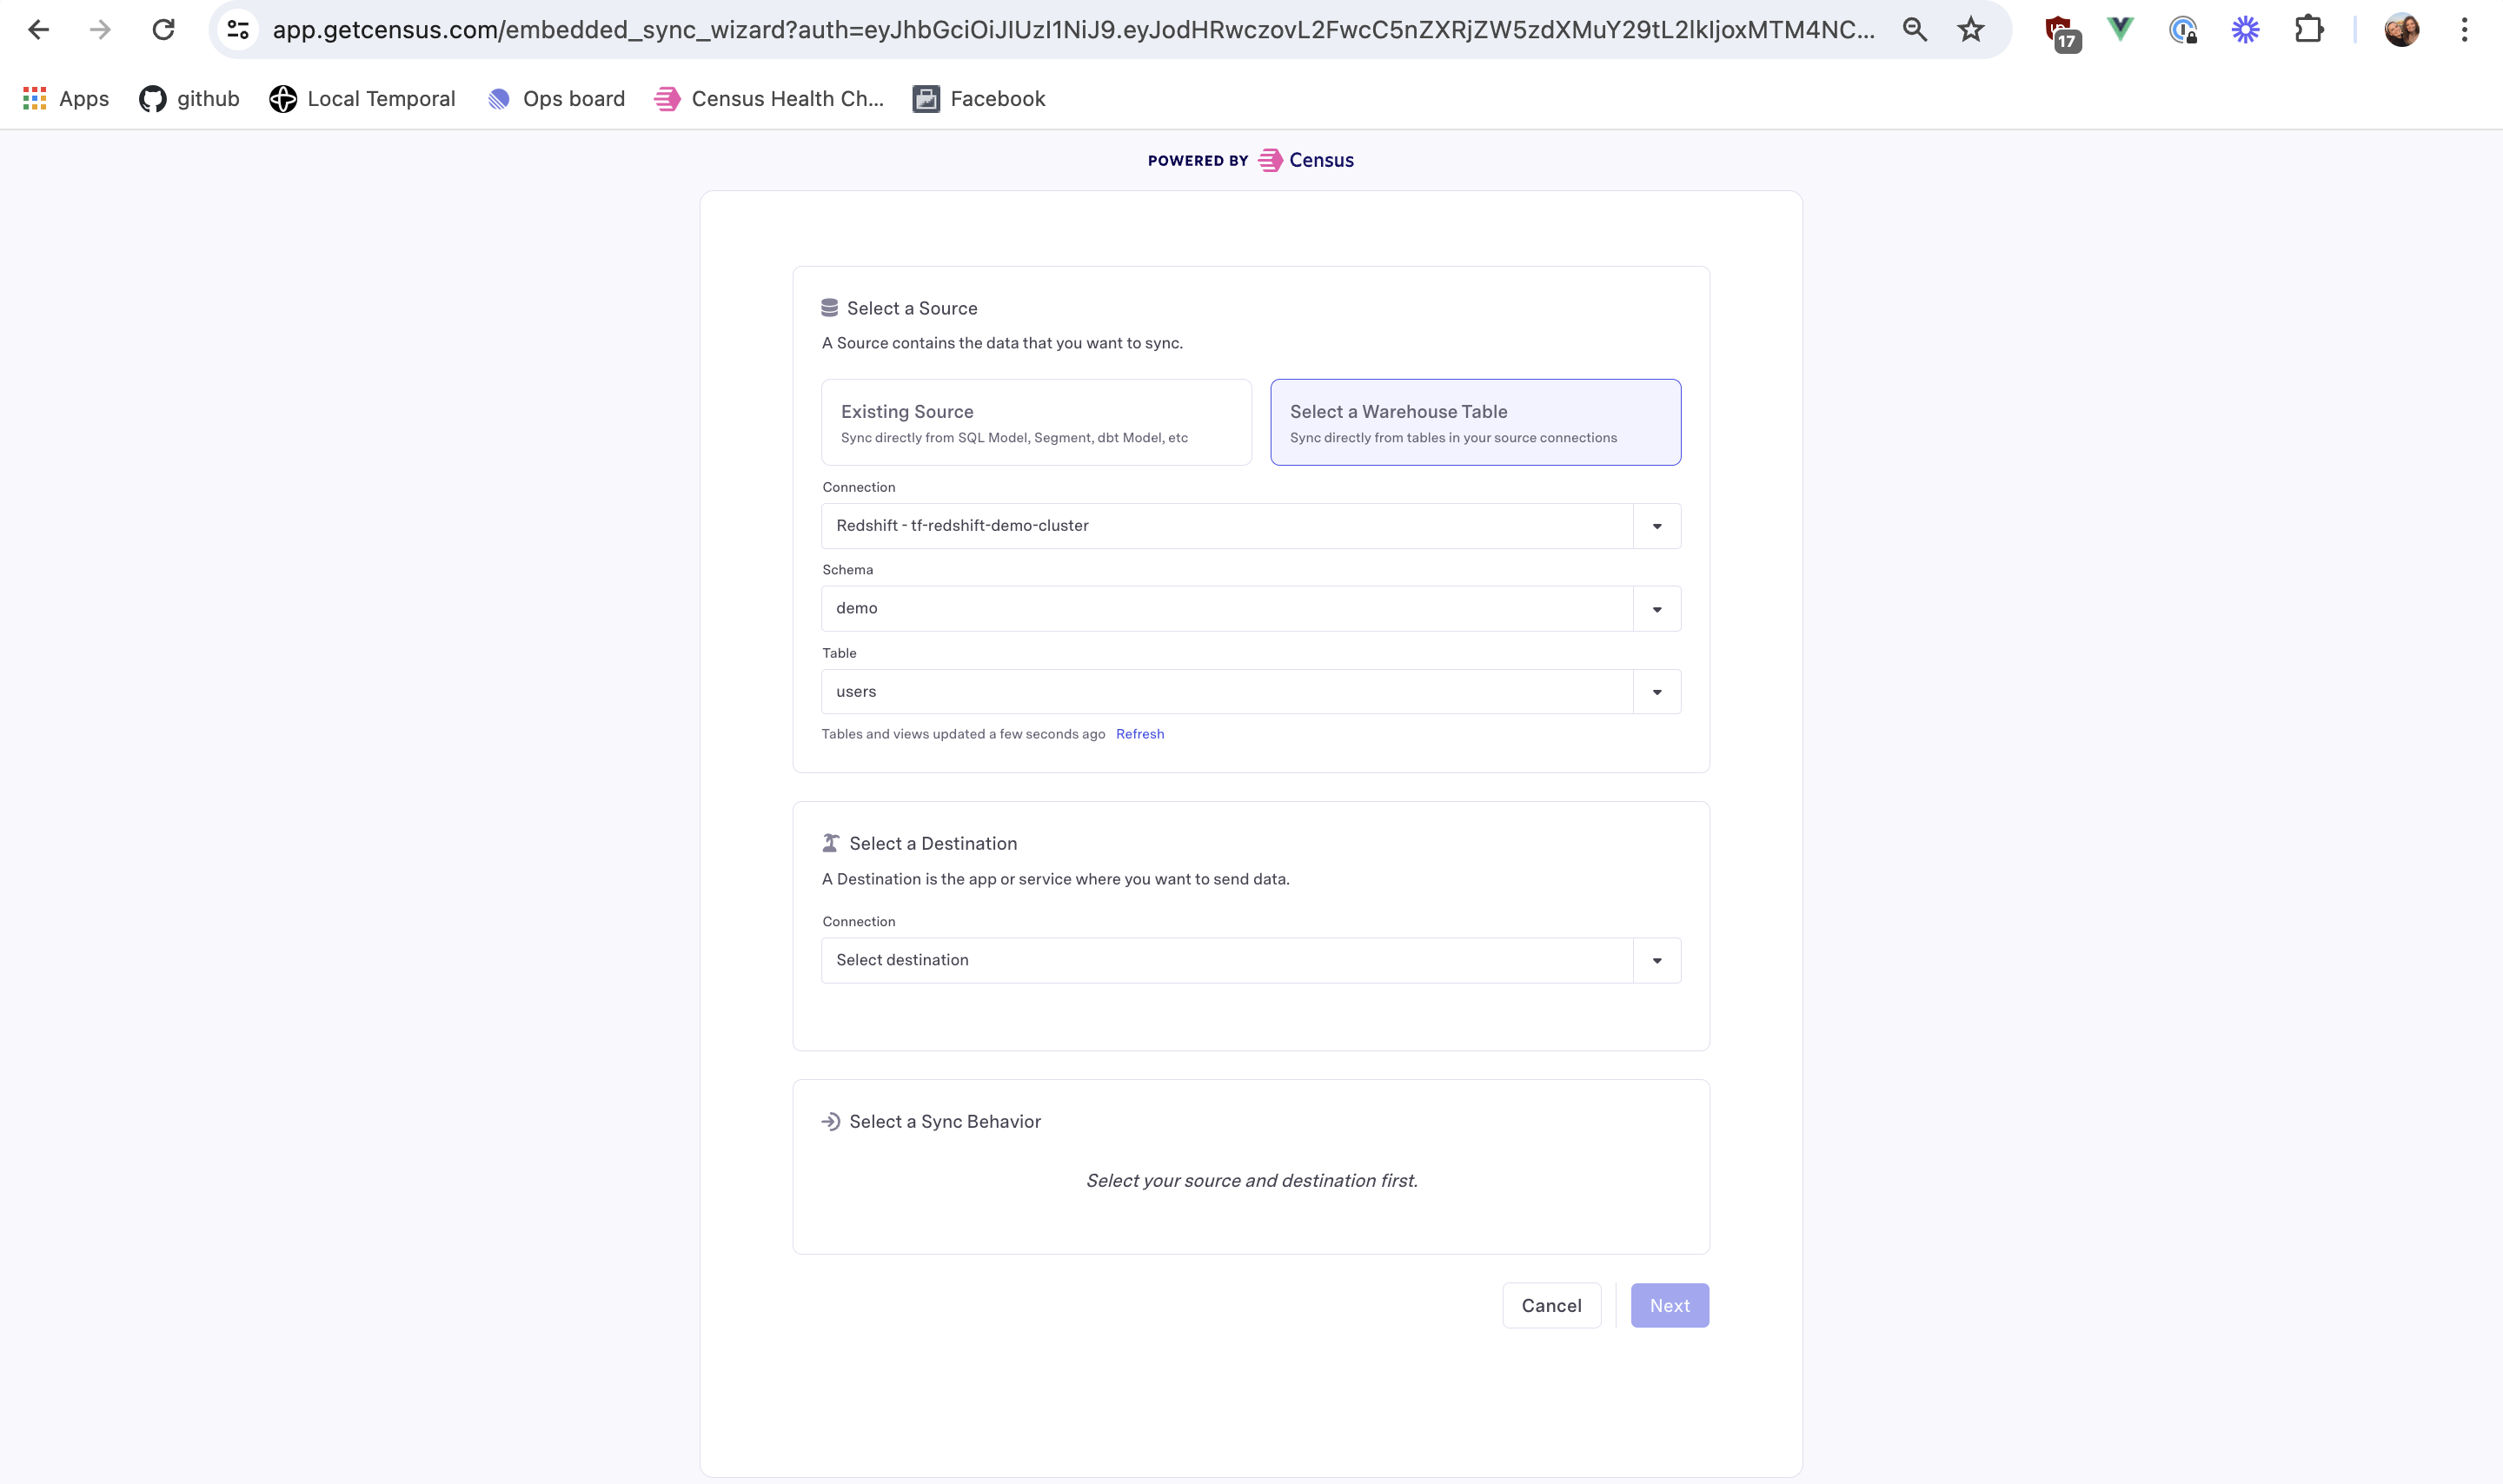Click the Census logo in Powered By header

click(x=1305, y=160)
